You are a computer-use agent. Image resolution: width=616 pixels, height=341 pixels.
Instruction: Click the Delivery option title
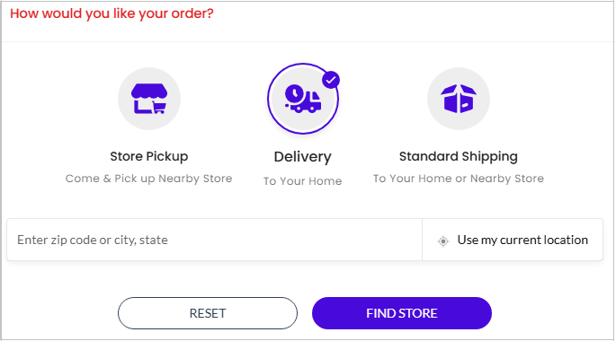coord(302,156)
